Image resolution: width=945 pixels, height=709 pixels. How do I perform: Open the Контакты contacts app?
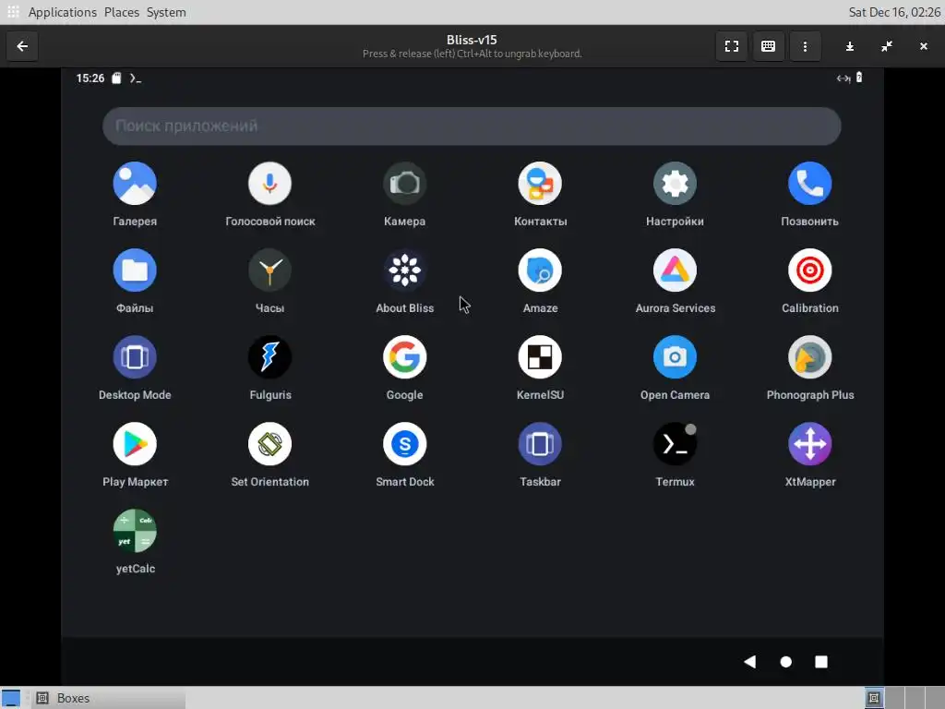point(540,184)
